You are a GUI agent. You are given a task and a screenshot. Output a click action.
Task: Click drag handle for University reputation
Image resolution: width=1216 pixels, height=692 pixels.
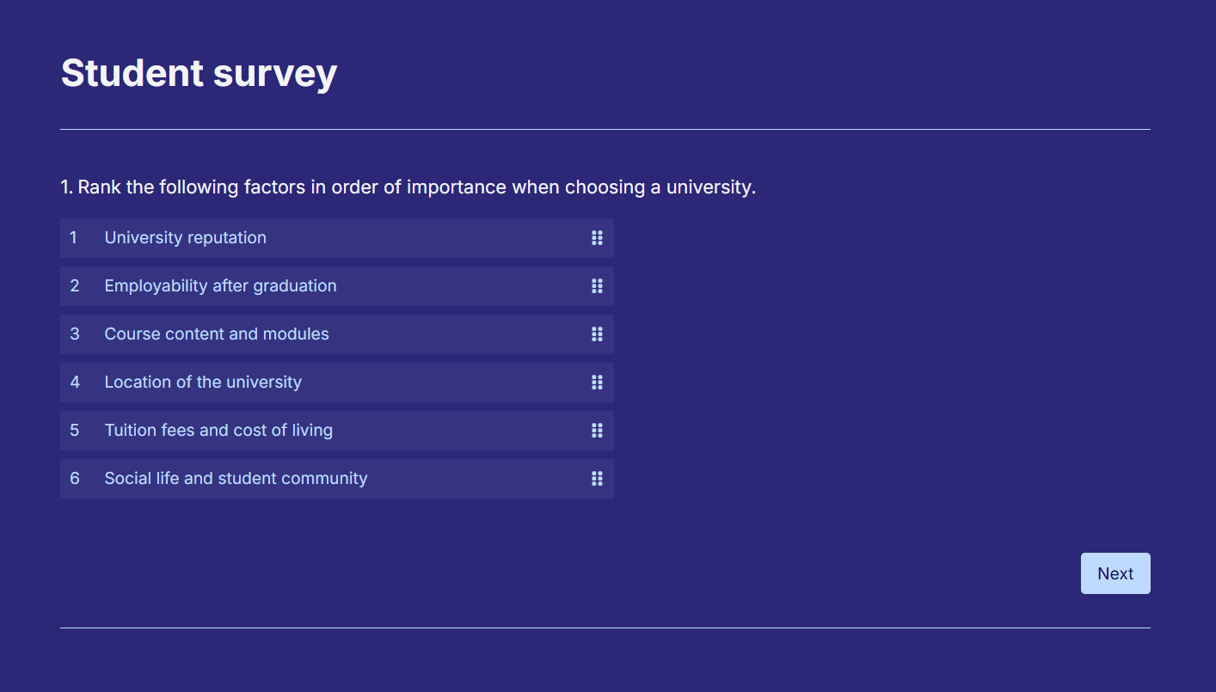[x=597, y=238]
